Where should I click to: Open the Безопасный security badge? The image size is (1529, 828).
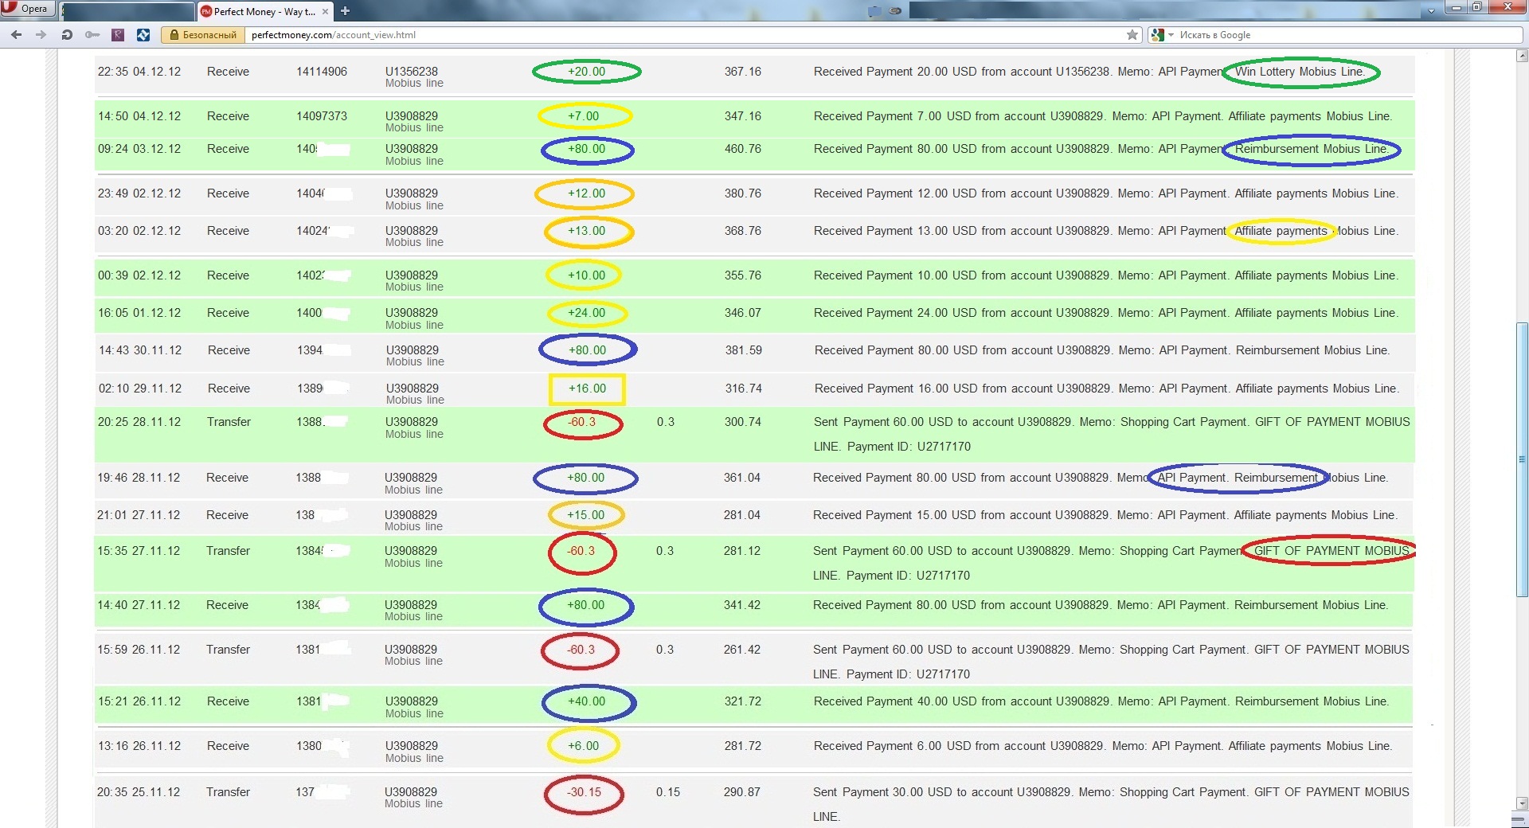click(x=203, y=35)
